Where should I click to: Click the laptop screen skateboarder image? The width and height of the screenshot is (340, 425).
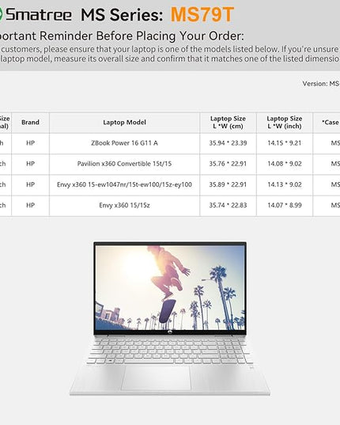point(170,288)
